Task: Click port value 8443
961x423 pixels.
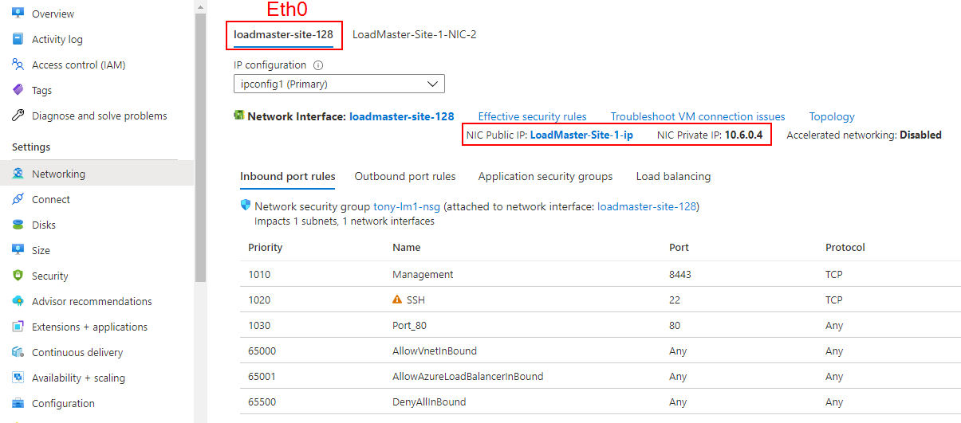Action: (680, 275)
